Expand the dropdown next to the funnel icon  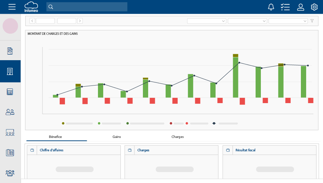[x=288, y=21]
